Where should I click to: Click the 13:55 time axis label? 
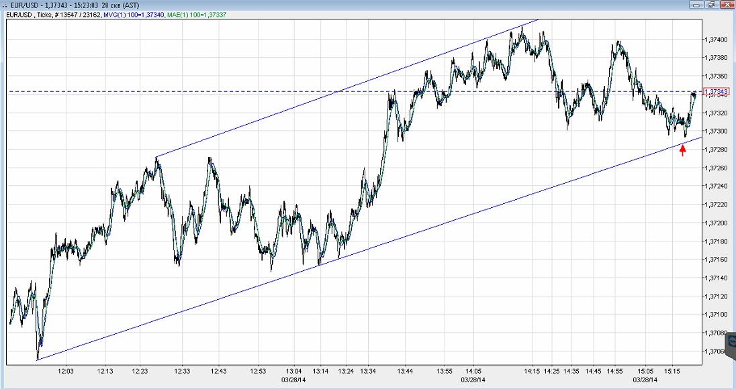click(445, 371)
